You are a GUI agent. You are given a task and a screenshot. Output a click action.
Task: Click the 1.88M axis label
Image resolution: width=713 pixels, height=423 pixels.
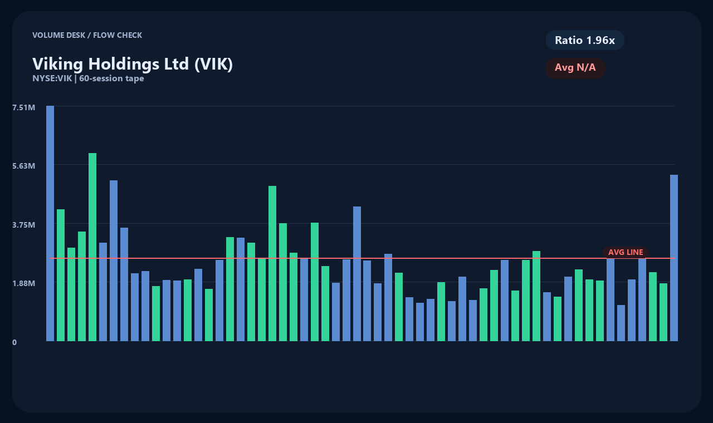pos(24,283)
